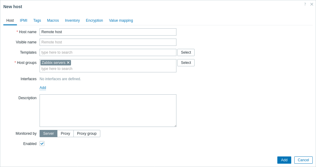This screenshot has width=316, height=167.
Task: Open the help question mark icon
Action: 305,4
